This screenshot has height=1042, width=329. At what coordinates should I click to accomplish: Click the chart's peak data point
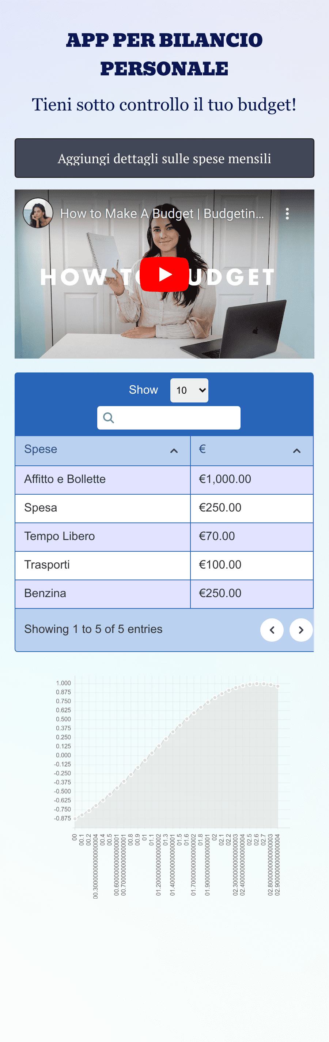pos(257,683)
